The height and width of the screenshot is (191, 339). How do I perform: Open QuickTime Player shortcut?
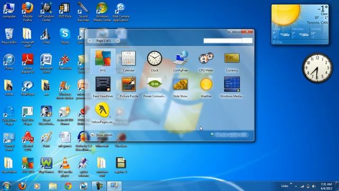click(9, 116)
